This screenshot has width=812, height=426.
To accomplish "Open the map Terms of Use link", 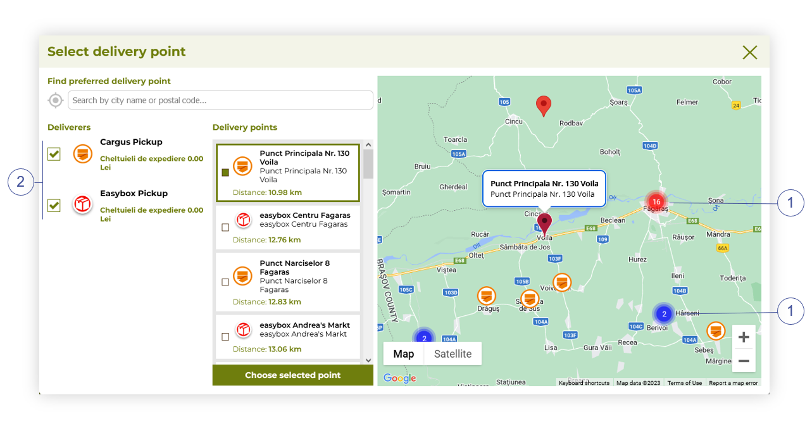I will 685,383.
